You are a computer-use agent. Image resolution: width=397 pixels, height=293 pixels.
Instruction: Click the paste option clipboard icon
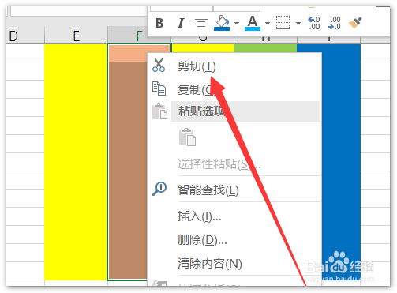187,137
